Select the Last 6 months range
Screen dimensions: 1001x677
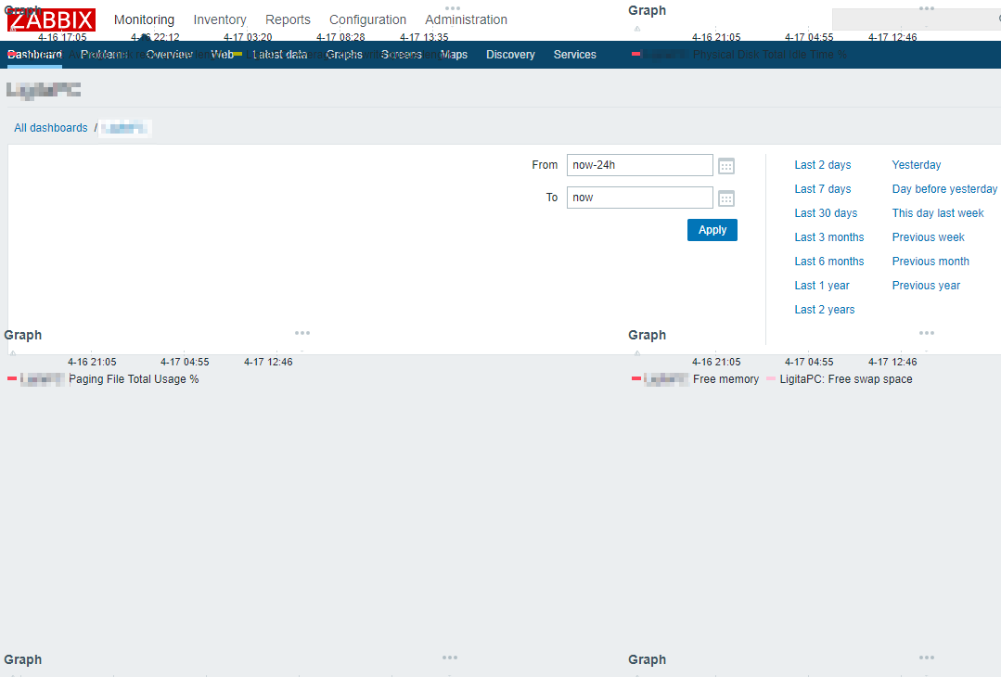(829, 262)
